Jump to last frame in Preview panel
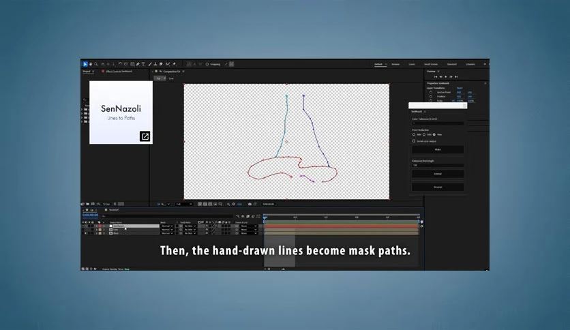Viewport: 570px width, 330px height. pos(456,76)
